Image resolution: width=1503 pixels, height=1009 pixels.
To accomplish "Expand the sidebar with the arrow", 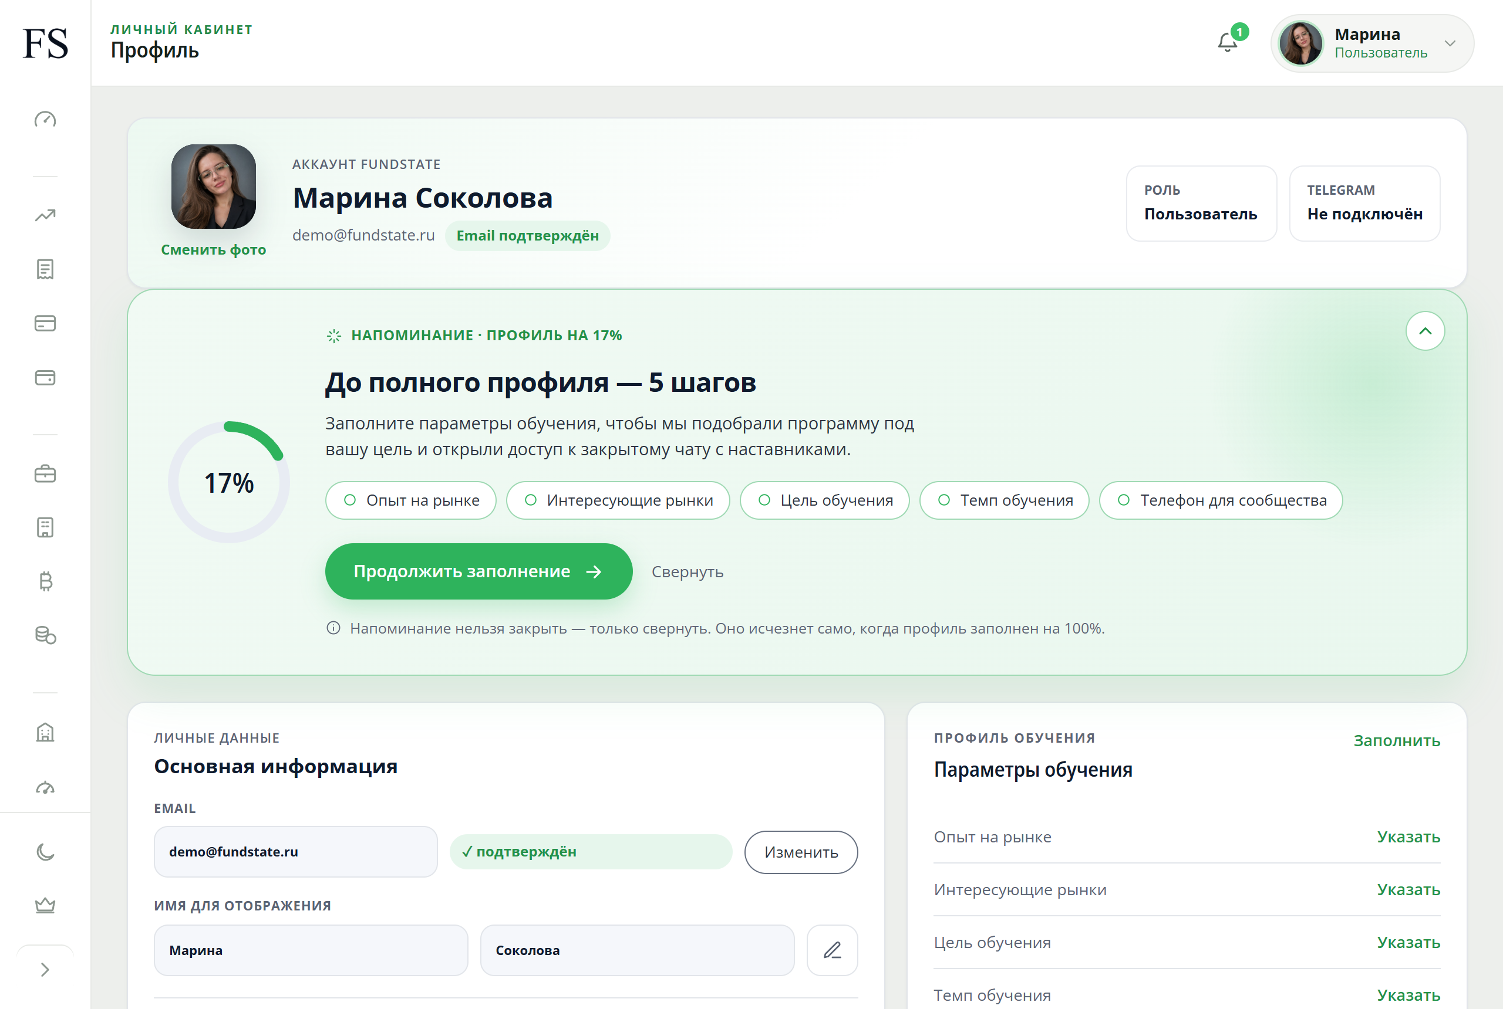I will pos(45,970).
